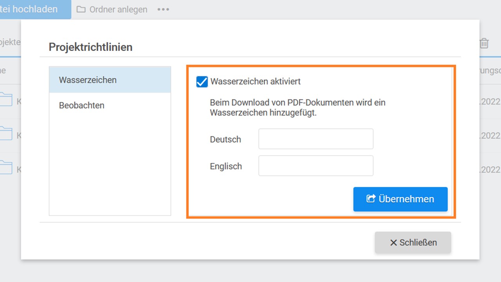Focus the Deutsch watermark text field

pyautogui.click(x=316, y=139)
